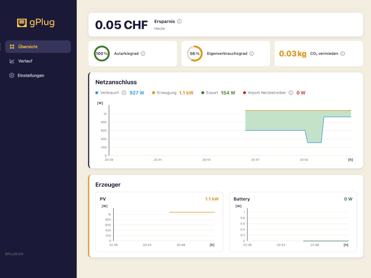This screenshot has width=371, height=278.
Task: Click the Einstellungen gear icon
Action: (x=12, y=75)
